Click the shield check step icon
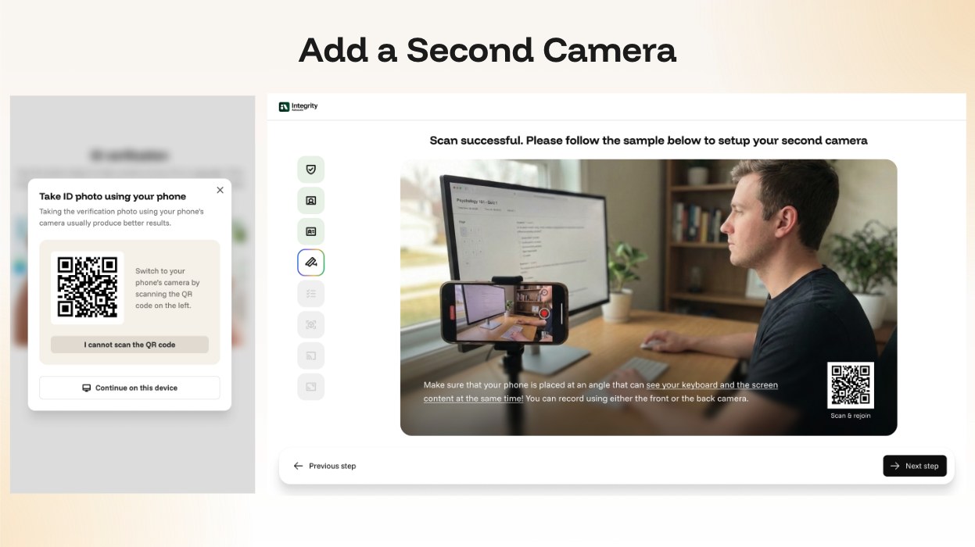 [x=310, y=170]
